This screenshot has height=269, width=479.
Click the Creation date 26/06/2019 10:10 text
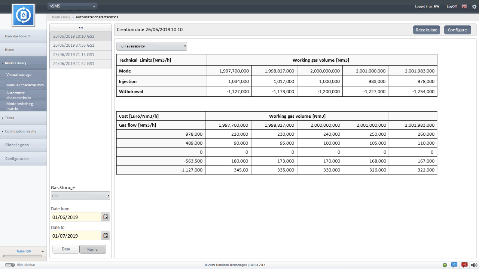tap(150, 30)
